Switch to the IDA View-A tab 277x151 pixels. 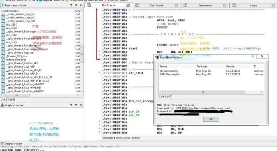coord(108,6)
